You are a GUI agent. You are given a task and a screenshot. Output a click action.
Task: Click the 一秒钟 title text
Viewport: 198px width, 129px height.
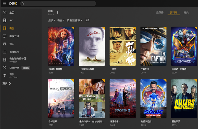[x=113, y=69]
